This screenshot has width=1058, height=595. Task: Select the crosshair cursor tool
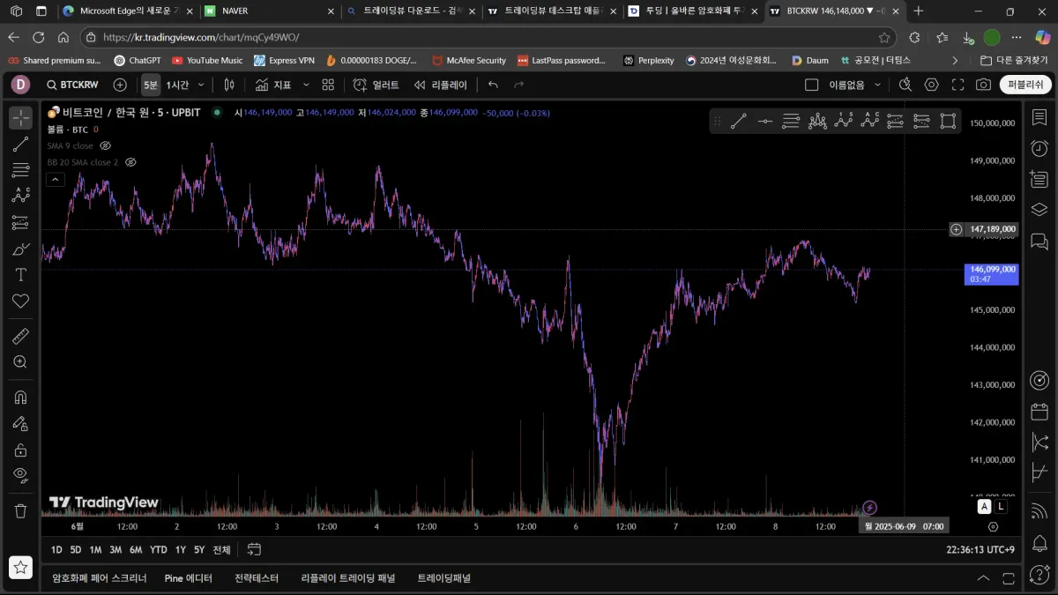tap(21, 118)
